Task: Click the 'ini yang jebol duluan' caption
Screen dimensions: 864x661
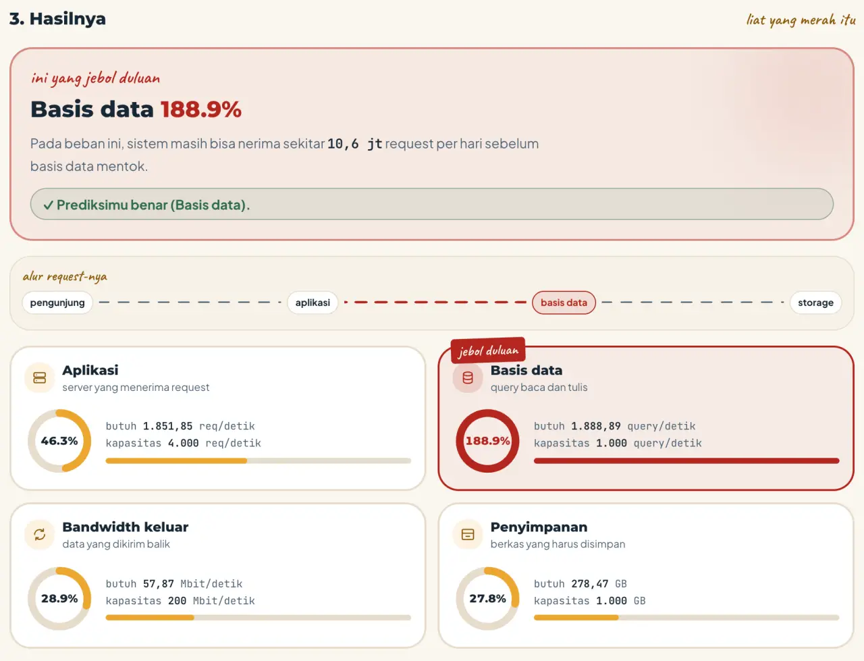Action: (x=95, y=78)
